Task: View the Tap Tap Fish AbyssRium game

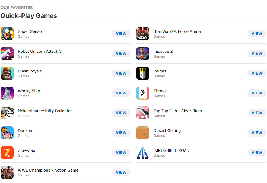Action: [x=257, y=113]
